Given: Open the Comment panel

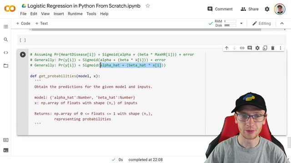Looking at the screenshot, I should click(x=220, y=9).
